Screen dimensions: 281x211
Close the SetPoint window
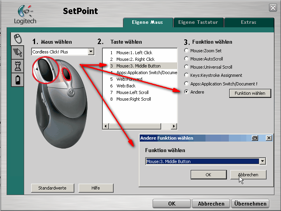(273, 7)
